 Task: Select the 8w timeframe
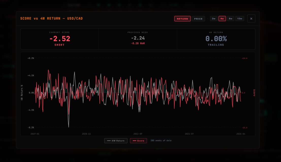point(230,19)
